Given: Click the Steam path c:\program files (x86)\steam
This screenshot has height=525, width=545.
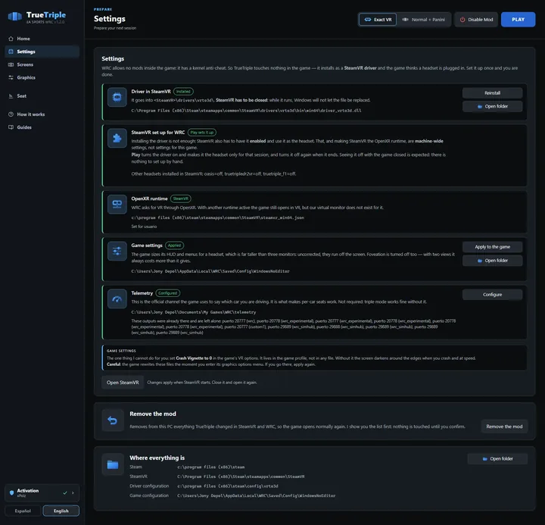Looking at the screenshot, I should 211,467.
